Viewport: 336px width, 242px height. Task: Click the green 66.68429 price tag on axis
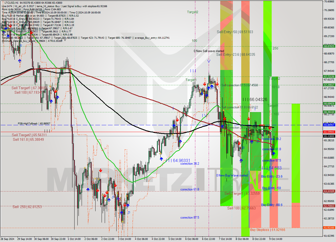pyautogui.click(x=329, y=104)
